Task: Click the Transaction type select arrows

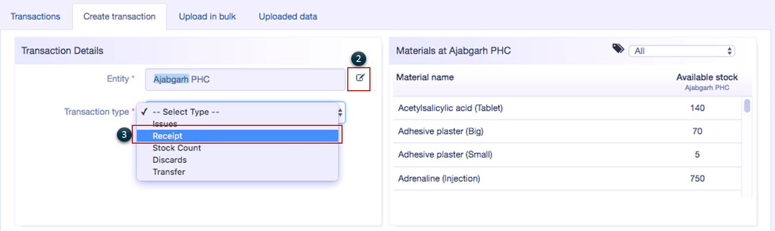Action: [340, 112]
